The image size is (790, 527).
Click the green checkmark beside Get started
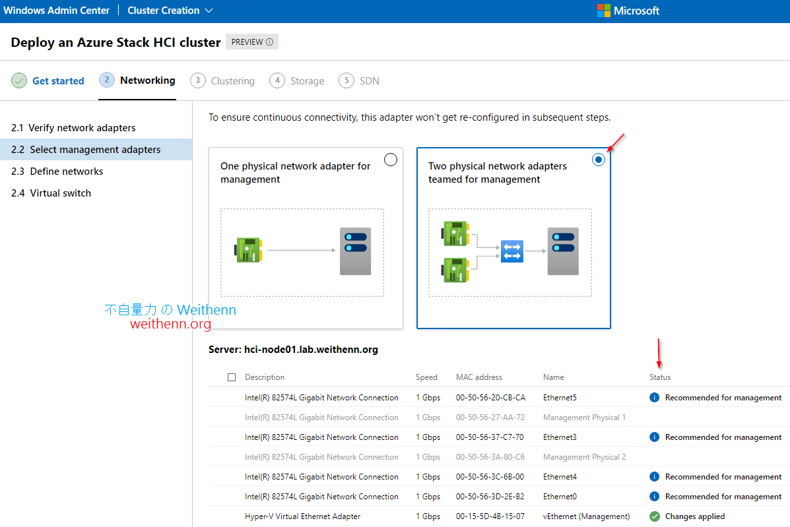(19, 80)
